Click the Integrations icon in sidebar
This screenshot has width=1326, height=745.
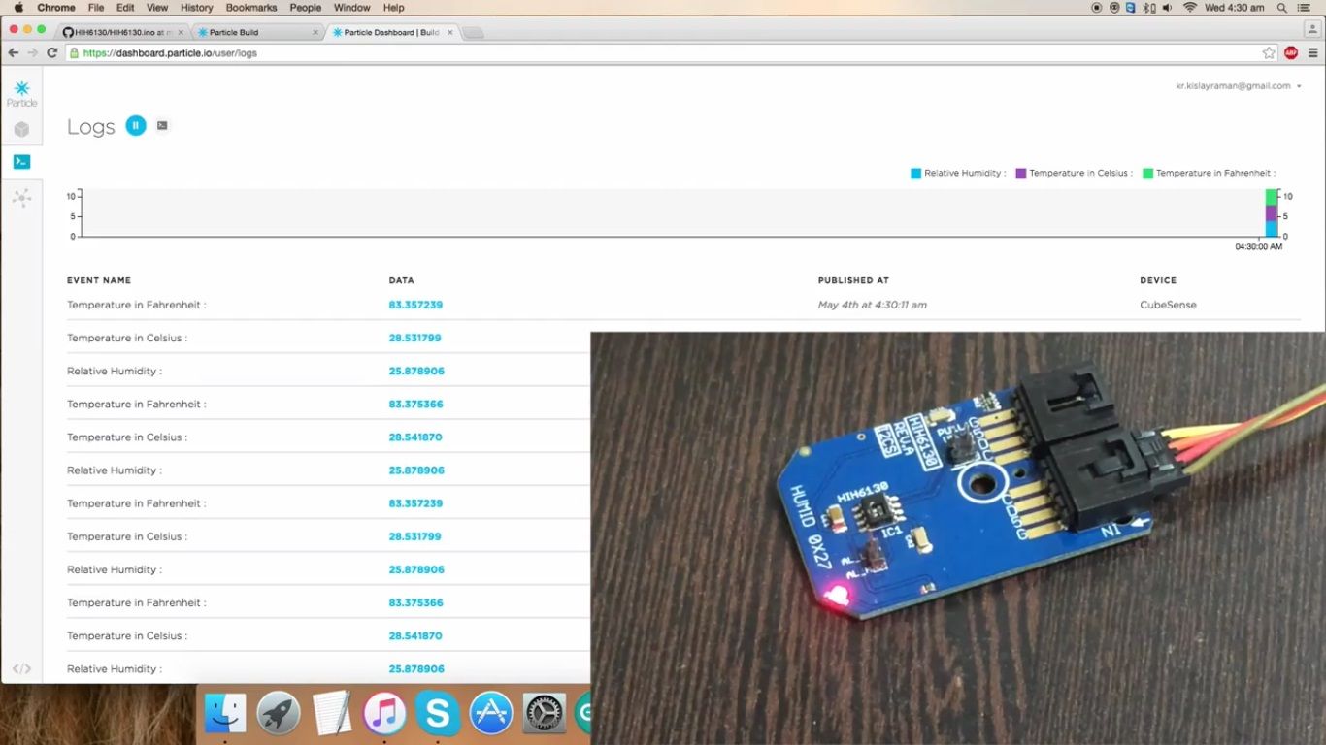pyautogui.click(x=21, y=197)
